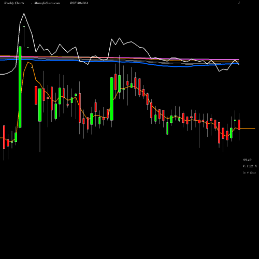
Task: Click the tallest green candlestick on the chart
Action: pyautogui.click(x=20, y=87)
